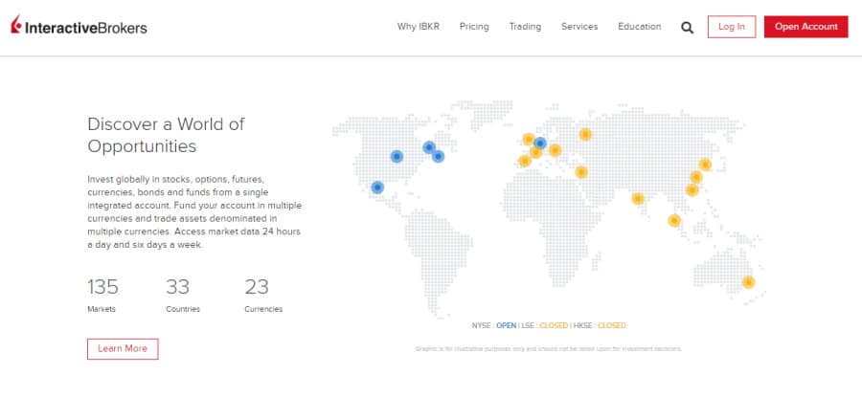Image resolution: width=862 pixels, height=419 pixels.
Task: Open the Pricing menu
Action: click(474, 27)
